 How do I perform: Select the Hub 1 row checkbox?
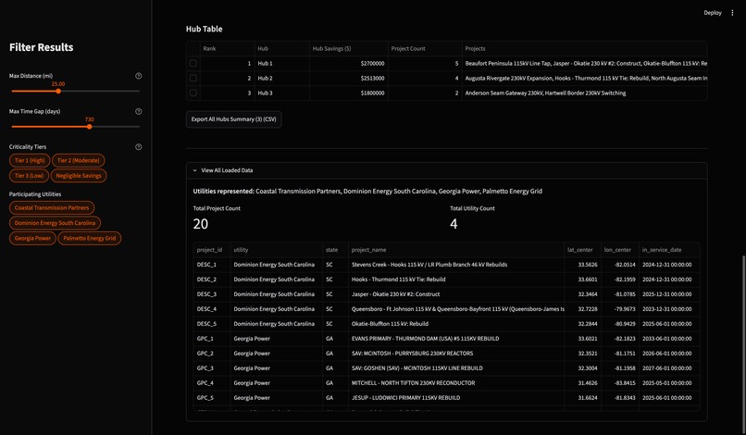(x=193, y=63)
